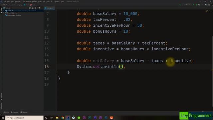The image size is (213, 120).
Task: Open the Analyze menu
Action: tap(28, 2)
